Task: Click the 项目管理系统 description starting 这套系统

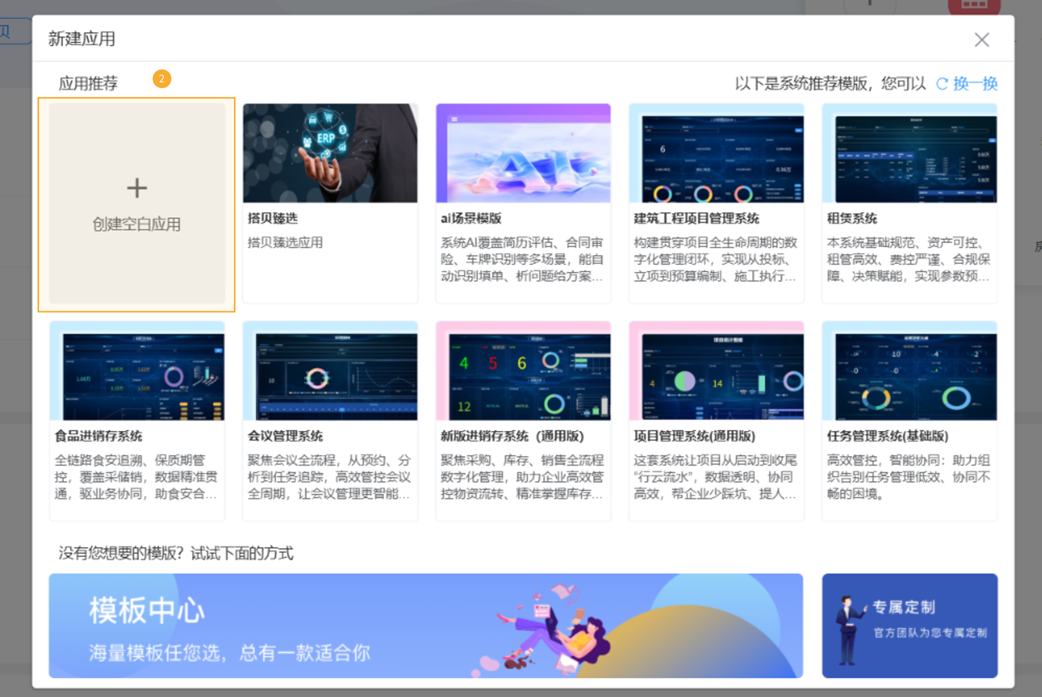Action: [x=715, y=477]
